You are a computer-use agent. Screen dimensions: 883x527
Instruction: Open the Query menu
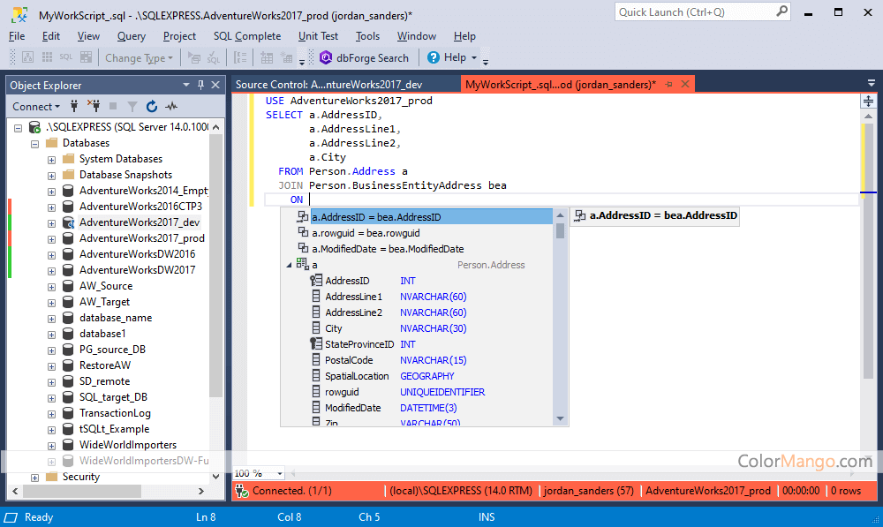coord(132,36)
